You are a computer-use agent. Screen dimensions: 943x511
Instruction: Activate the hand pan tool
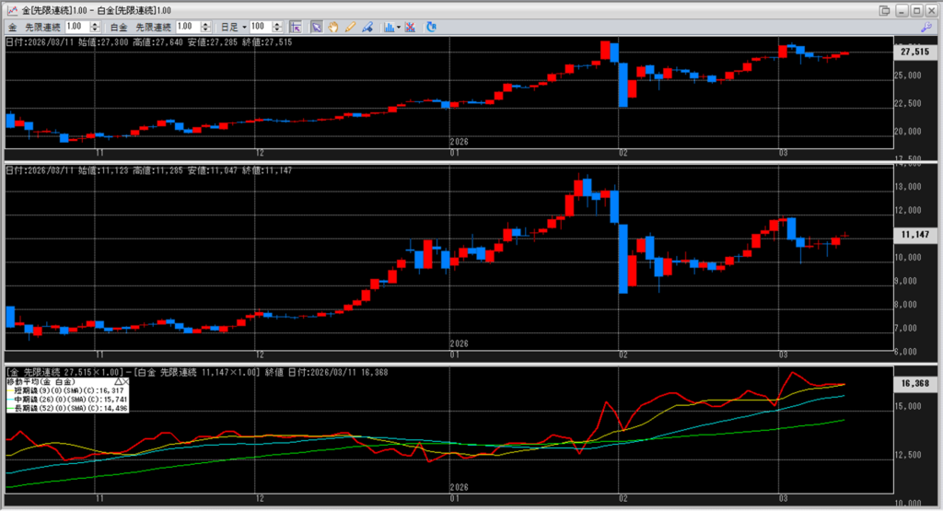[x=332, y=28]
